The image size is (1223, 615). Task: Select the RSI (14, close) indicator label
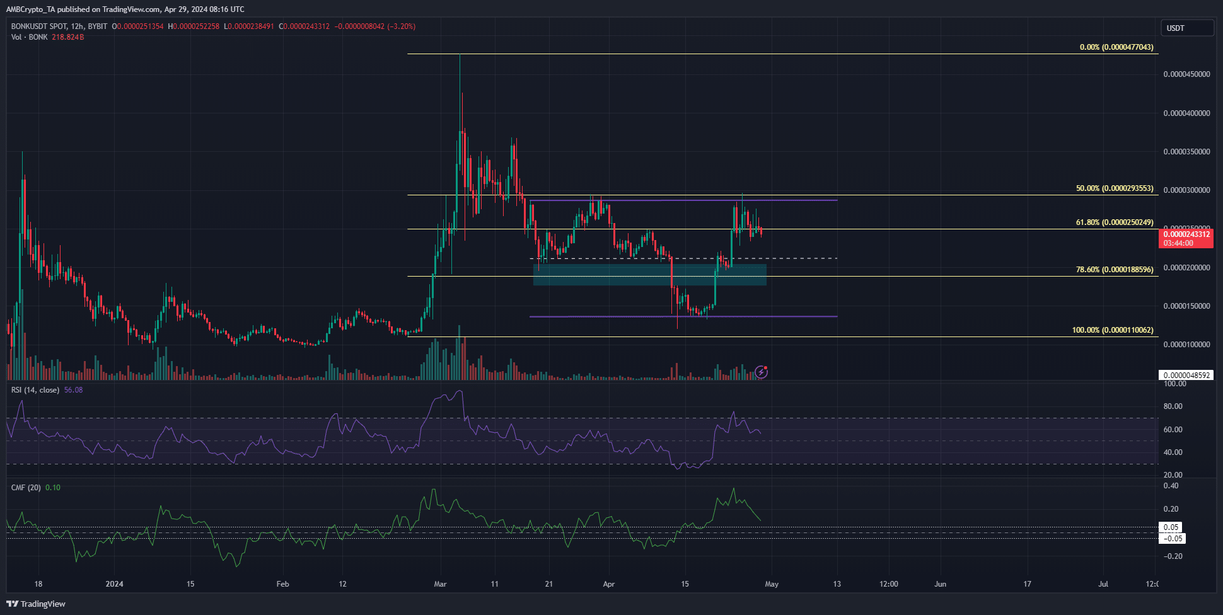(35, 390)
